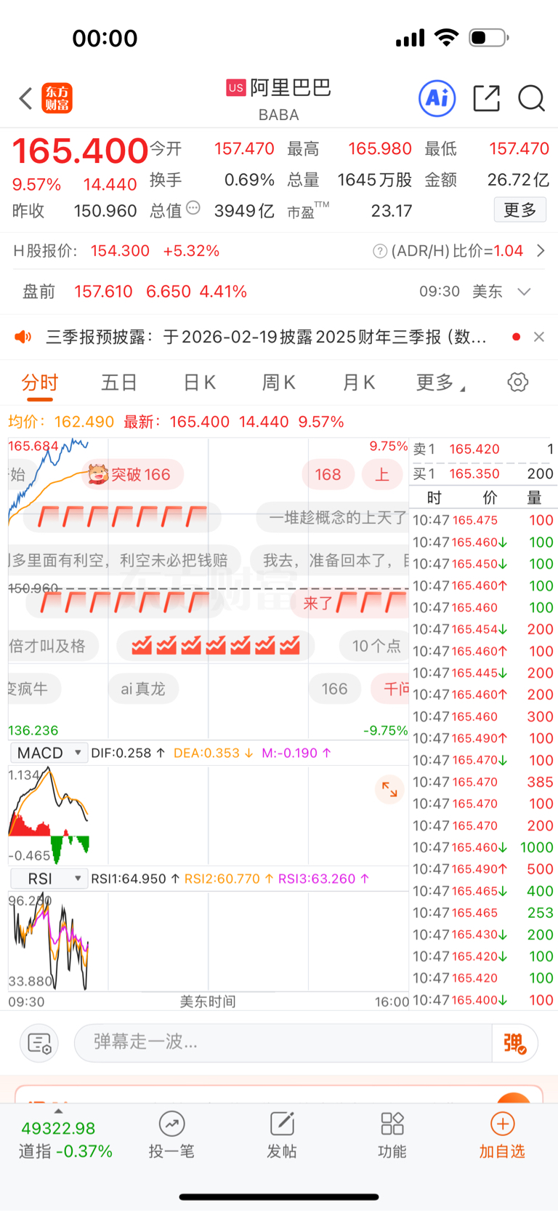
Task: Close the 三季报 announcement banner
Action: tap(538, 337)
